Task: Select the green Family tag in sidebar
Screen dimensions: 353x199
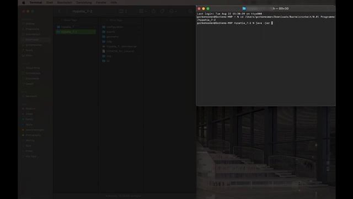Action: click(28, 119)
